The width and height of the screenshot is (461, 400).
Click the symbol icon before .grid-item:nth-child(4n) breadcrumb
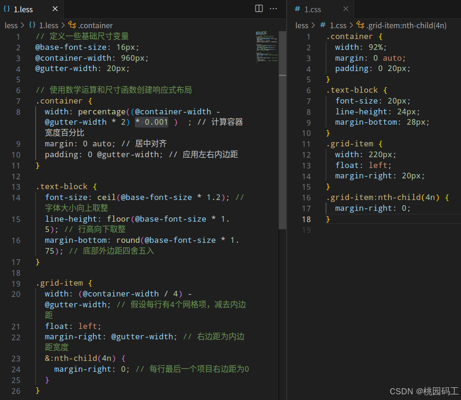[x=361, y=25]
